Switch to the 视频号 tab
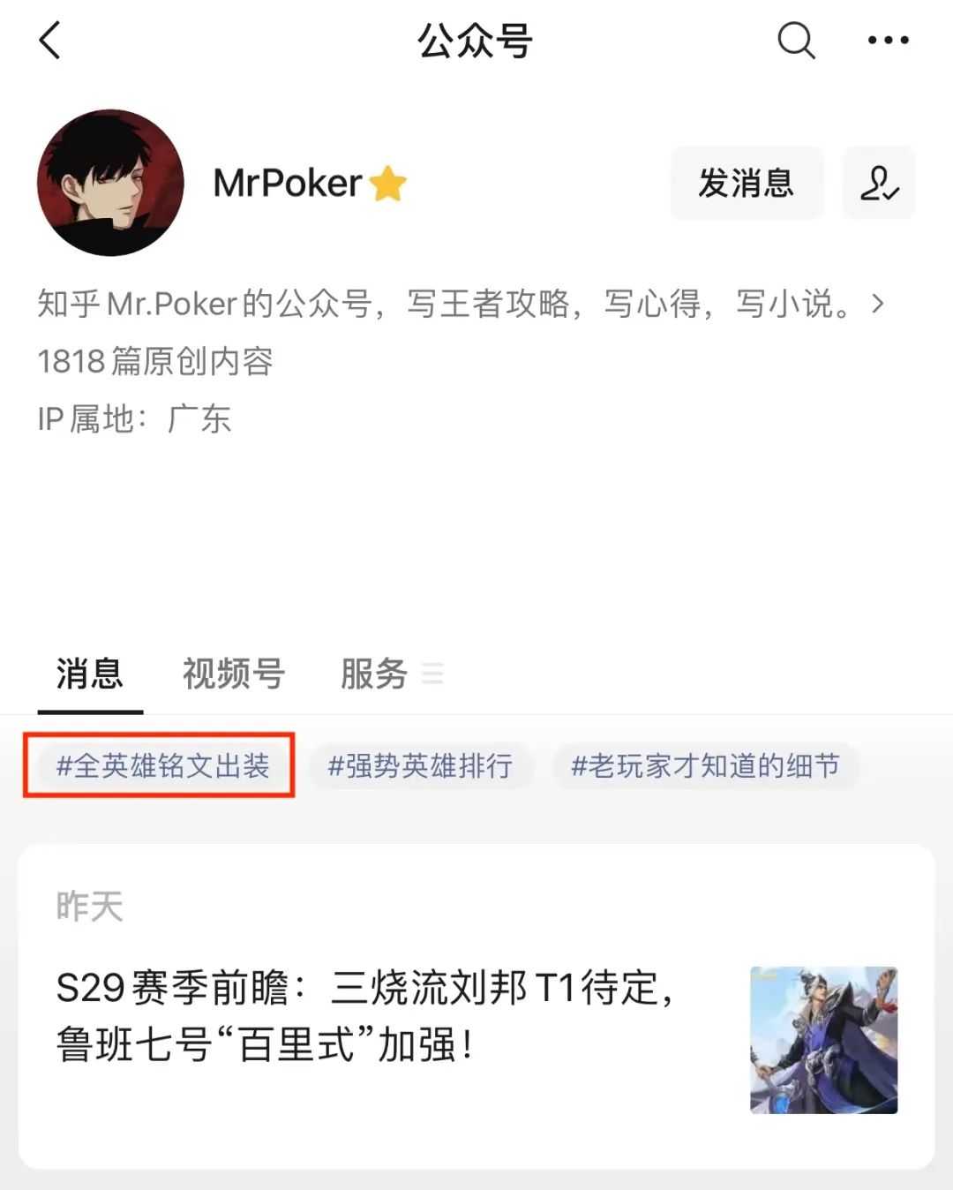This screenshot has height=1190, width=953. point(234,674)
